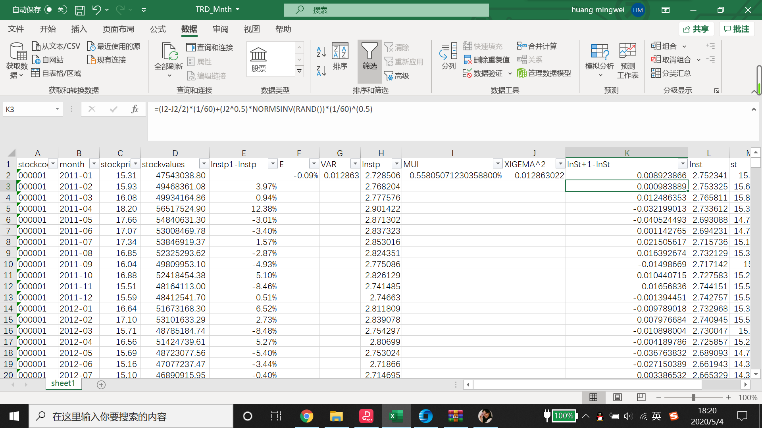The width and height of the screenshot is (762, 428).
Task: Click the Share button
Action: pos(696,29)
